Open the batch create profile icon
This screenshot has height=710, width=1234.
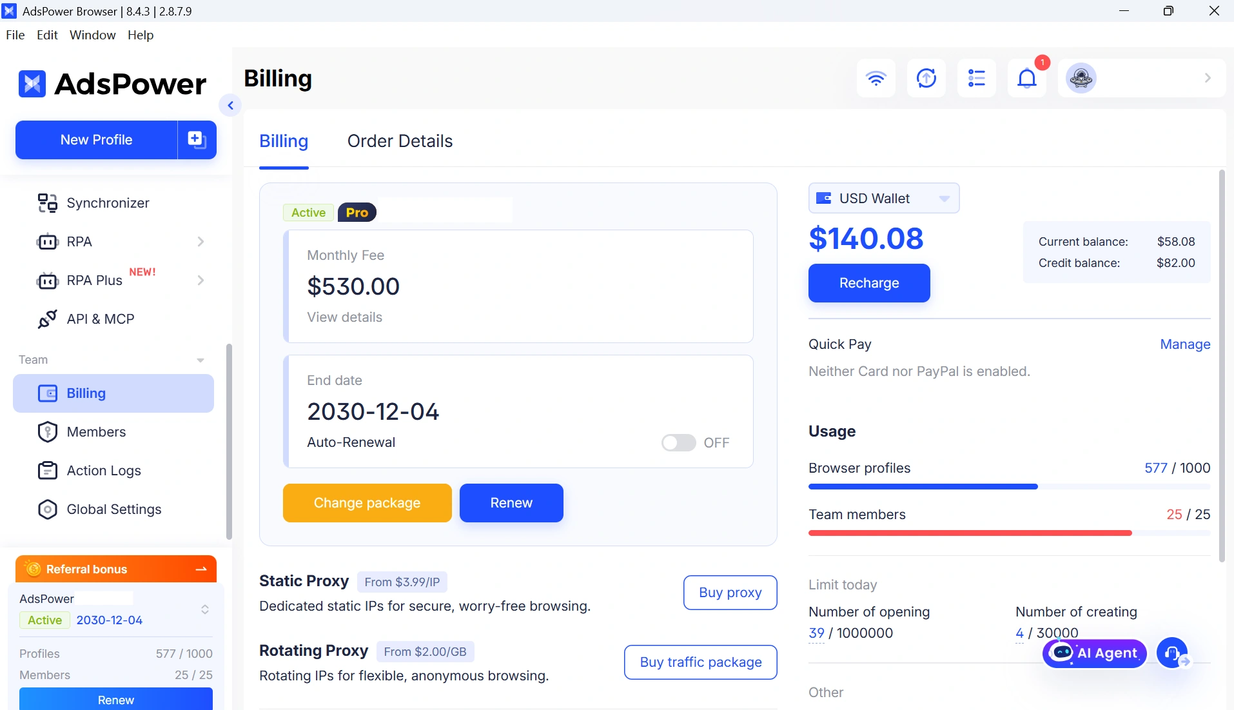197,139
